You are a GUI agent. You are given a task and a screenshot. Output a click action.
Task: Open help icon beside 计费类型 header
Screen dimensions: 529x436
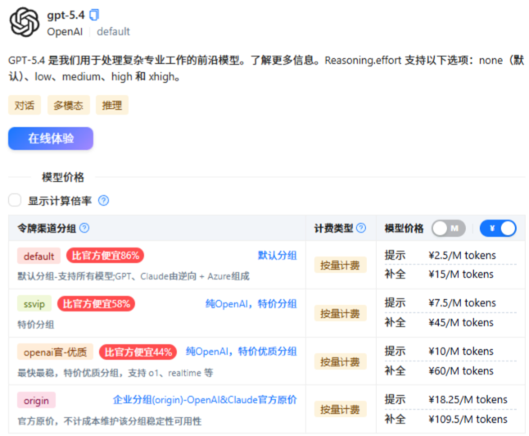tap(361, 228)
